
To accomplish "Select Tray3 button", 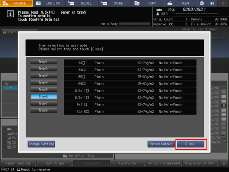I will [x=44, y=76].
